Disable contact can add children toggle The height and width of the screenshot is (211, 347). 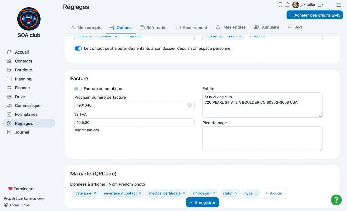click(78, 49)
